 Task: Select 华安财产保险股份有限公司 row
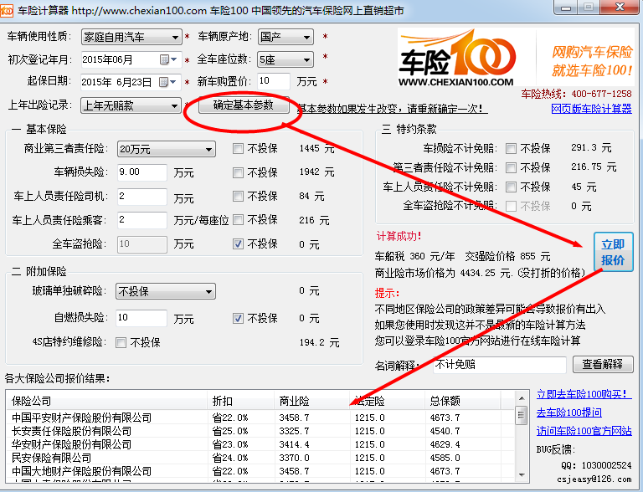click(x=260, y=444)
